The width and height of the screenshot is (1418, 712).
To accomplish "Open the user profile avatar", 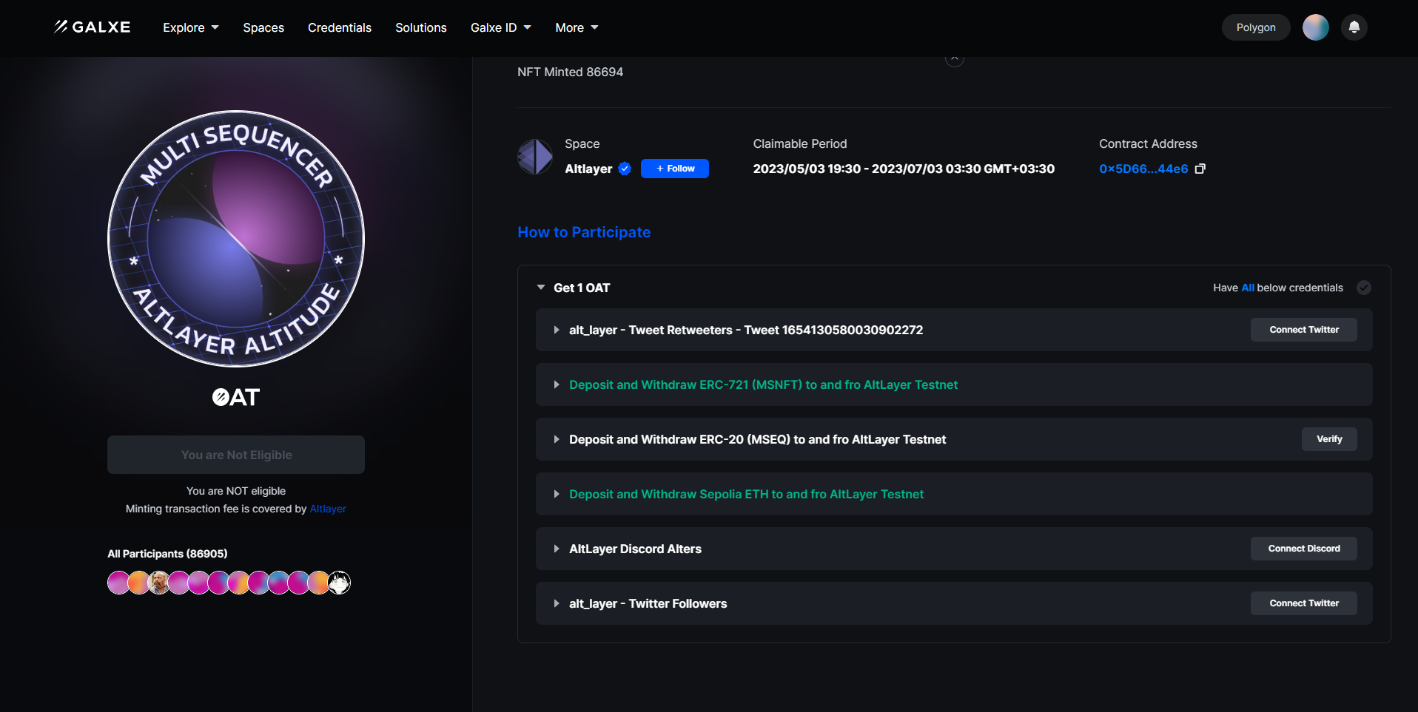I will pos(1315,27).
